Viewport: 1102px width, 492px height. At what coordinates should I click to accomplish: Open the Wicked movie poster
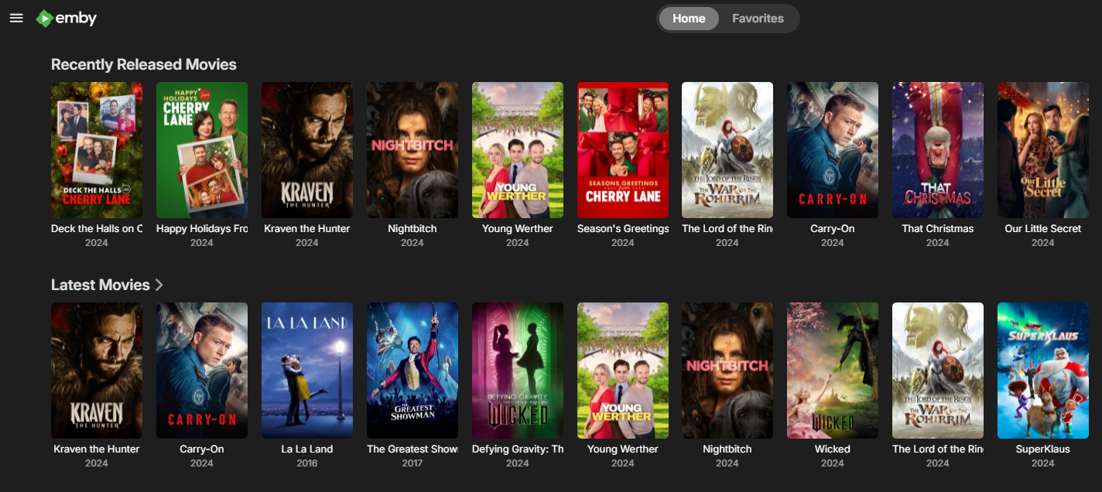[x=833, y=371]
